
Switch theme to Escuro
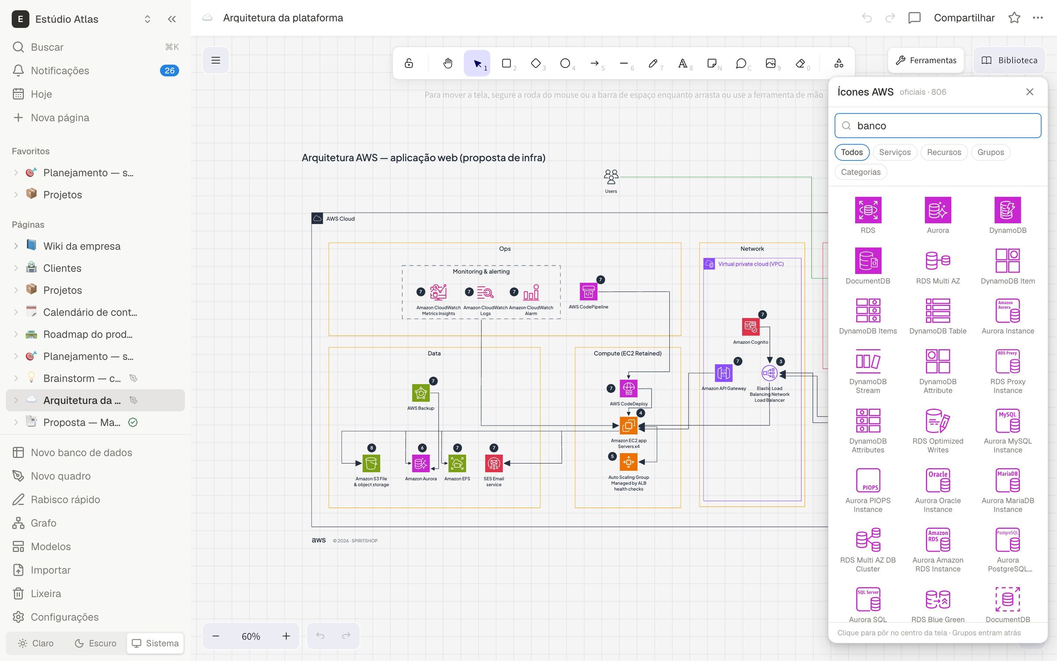click(x=96, y=643)
